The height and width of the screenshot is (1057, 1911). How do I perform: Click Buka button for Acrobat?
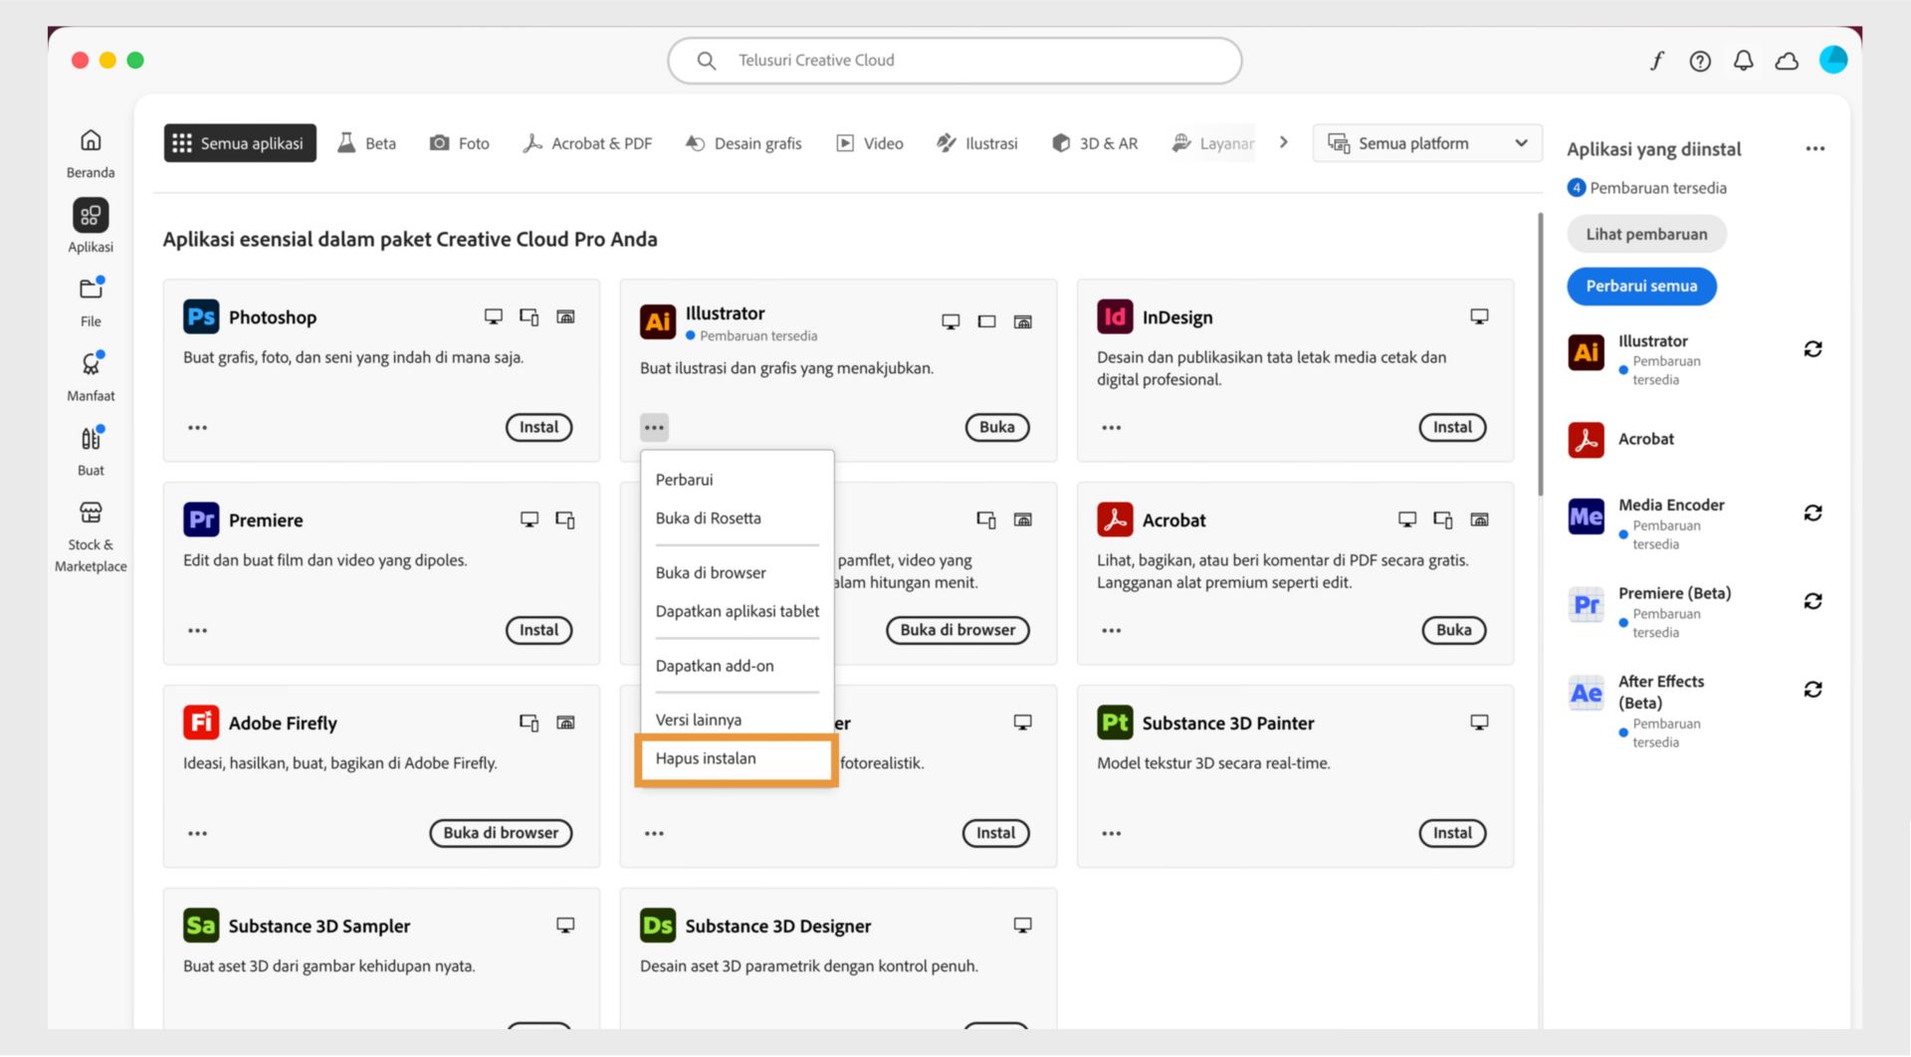tap(1453, 631)
